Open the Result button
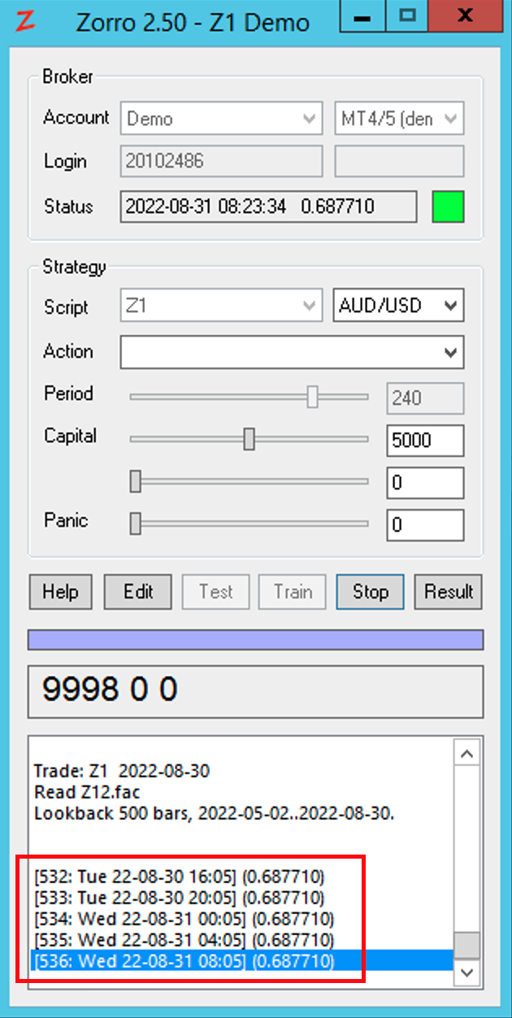This screenshot has width=512, height=1018. pyautogui.click(x=448, y=592)
